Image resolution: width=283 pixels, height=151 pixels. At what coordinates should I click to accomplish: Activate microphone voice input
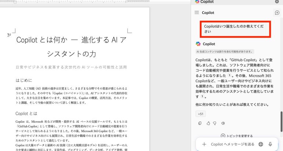tap(271, 144)
